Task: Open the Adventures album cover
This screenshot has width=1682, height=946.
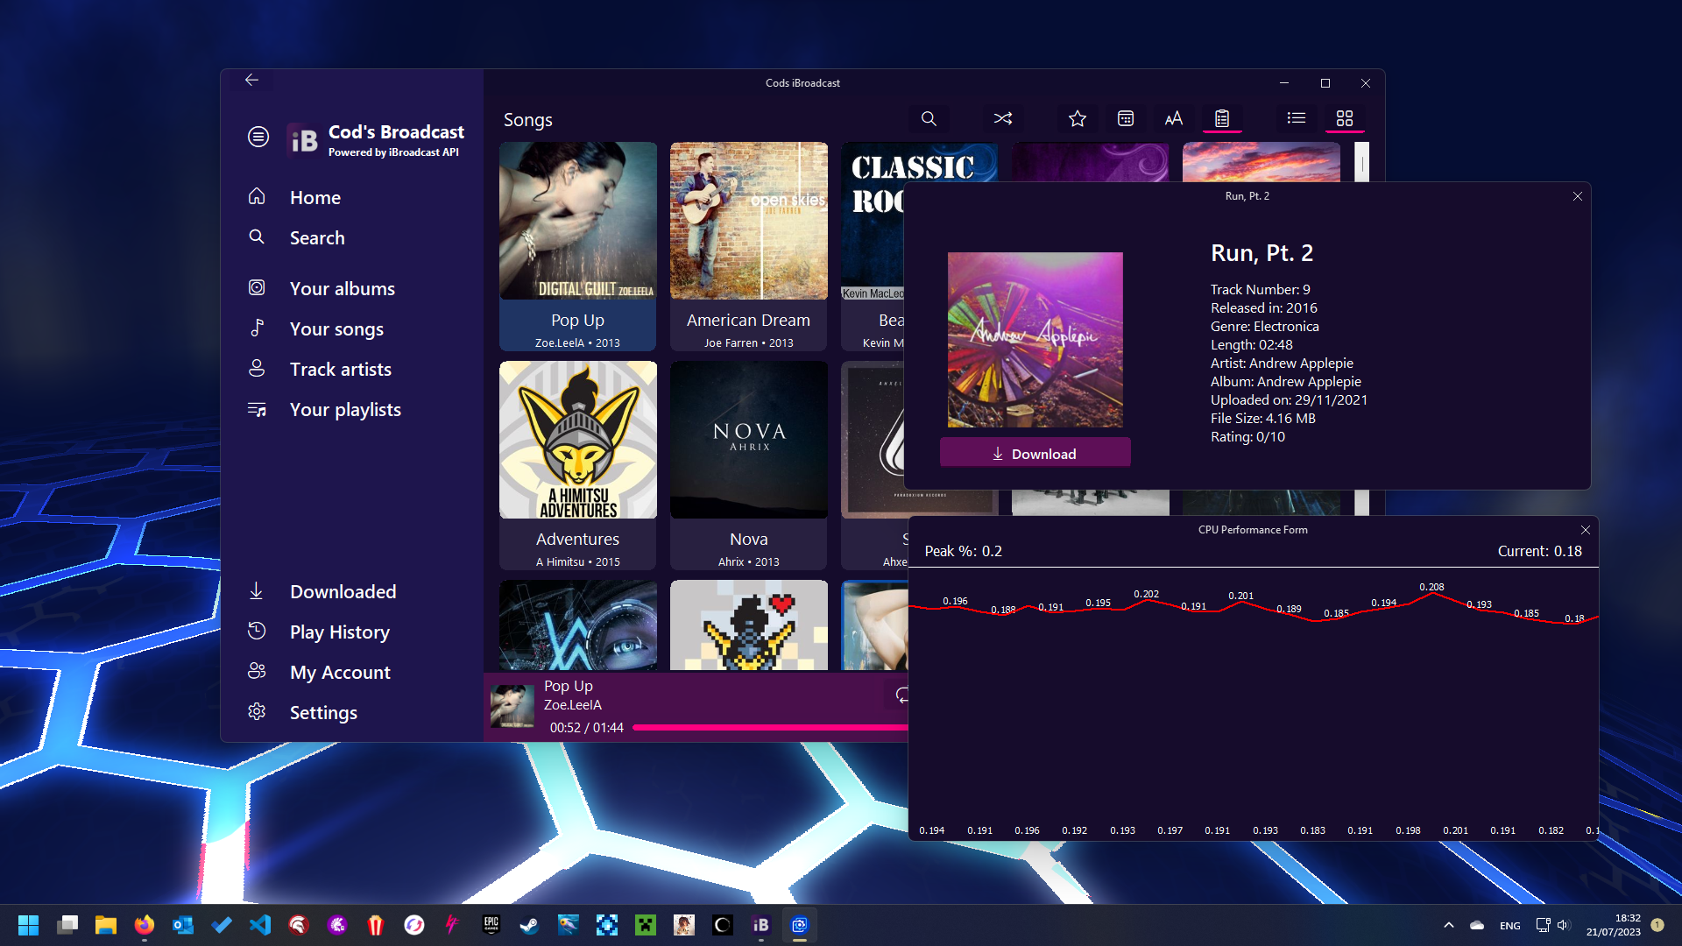Action: (578, 440)
